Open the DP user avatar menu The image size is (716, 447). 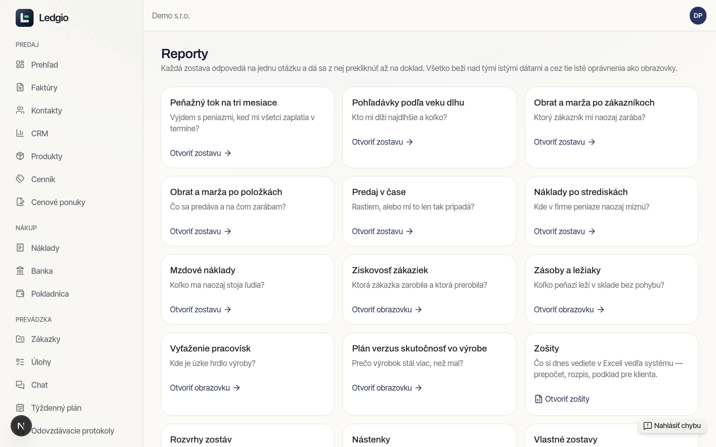point(698,16)
